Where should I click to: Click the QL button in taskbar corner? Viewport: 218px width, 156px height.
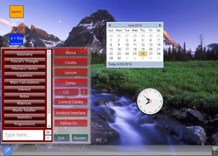[214, 151]
